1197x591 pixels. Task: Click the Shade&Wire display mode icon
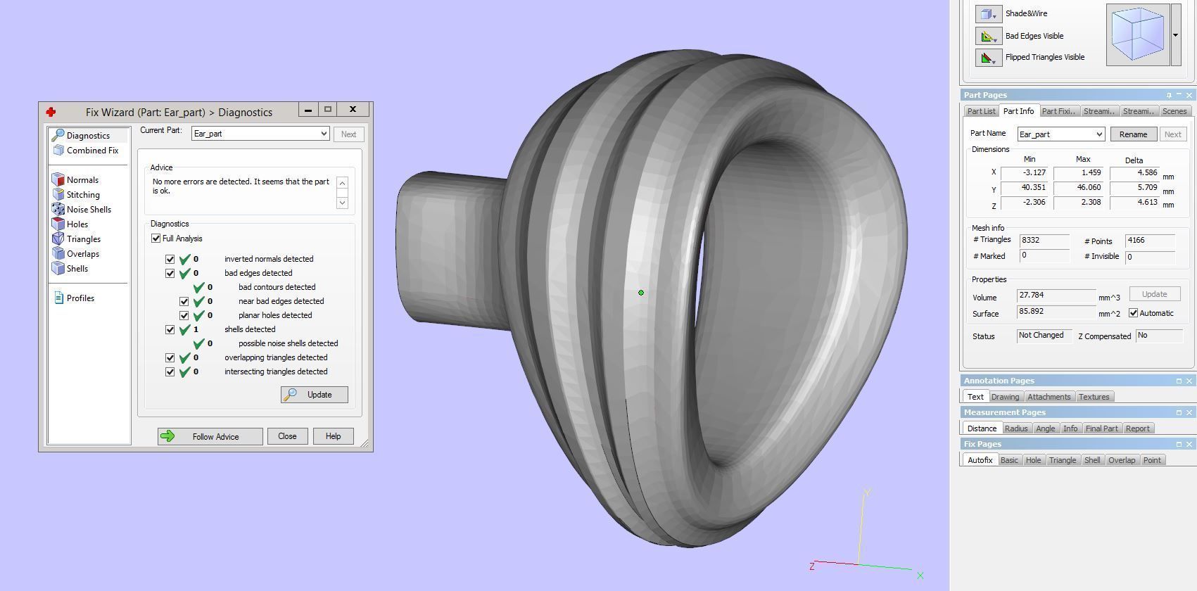pyautogui.click(x=988, y=14)
